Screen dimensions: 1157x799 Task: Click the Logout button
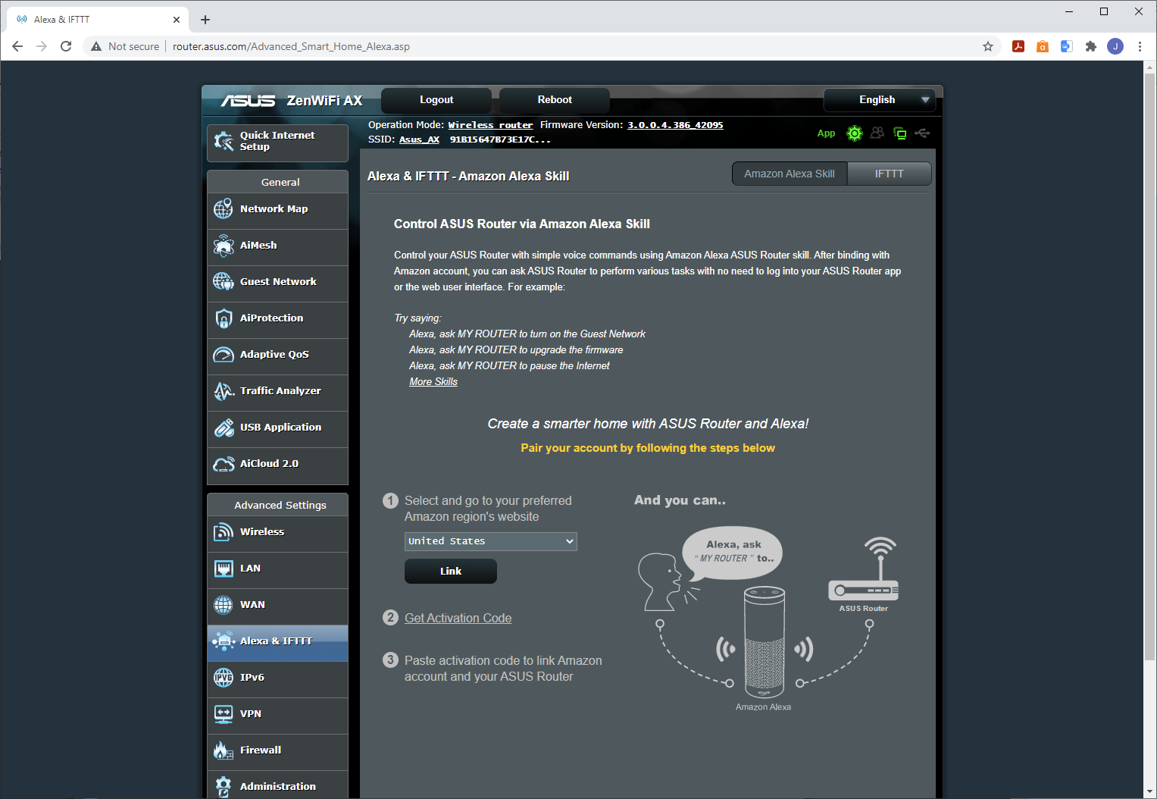click(x=436, y=100)
